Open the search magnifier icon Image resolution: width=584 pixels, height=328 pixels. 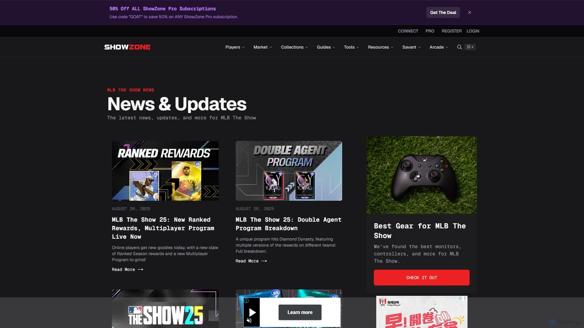459,47
